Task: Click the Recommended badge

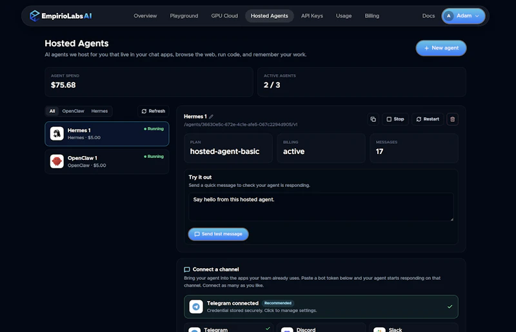Action: pyautogui.click(x=278, y=303)
